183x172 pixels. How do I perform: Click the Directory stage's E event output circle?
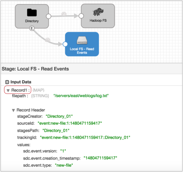click(x=32, y=28)
